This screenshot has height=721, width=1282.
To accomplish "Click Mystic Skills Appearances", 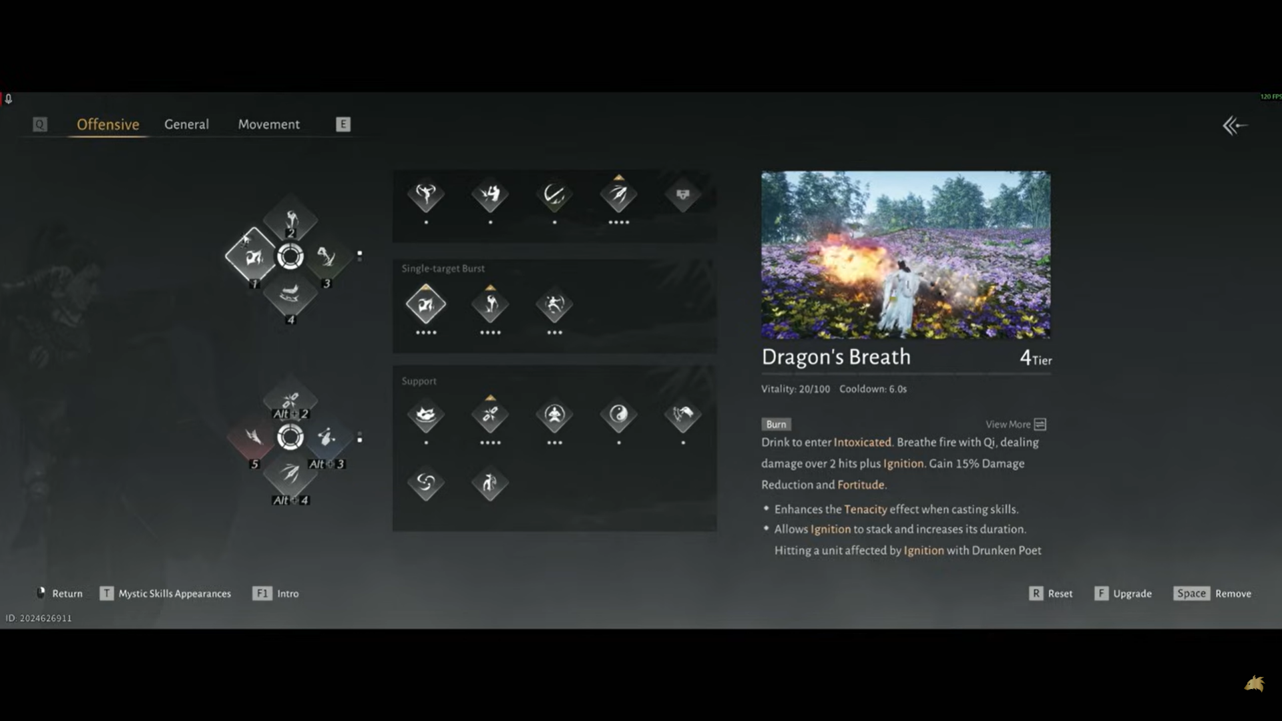I will click(174, 593).
